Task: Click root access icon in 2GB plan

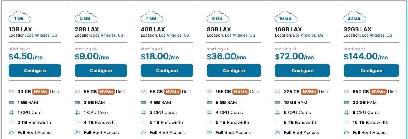Action: pyautogui.click(x=78, y=132)
